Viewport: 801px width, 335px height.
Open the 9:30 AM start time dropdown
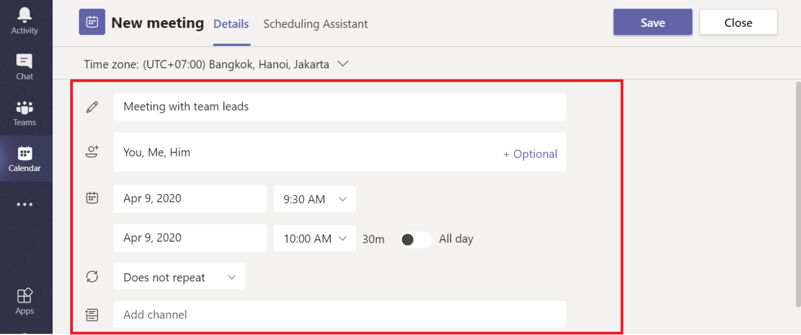(314, 199)
